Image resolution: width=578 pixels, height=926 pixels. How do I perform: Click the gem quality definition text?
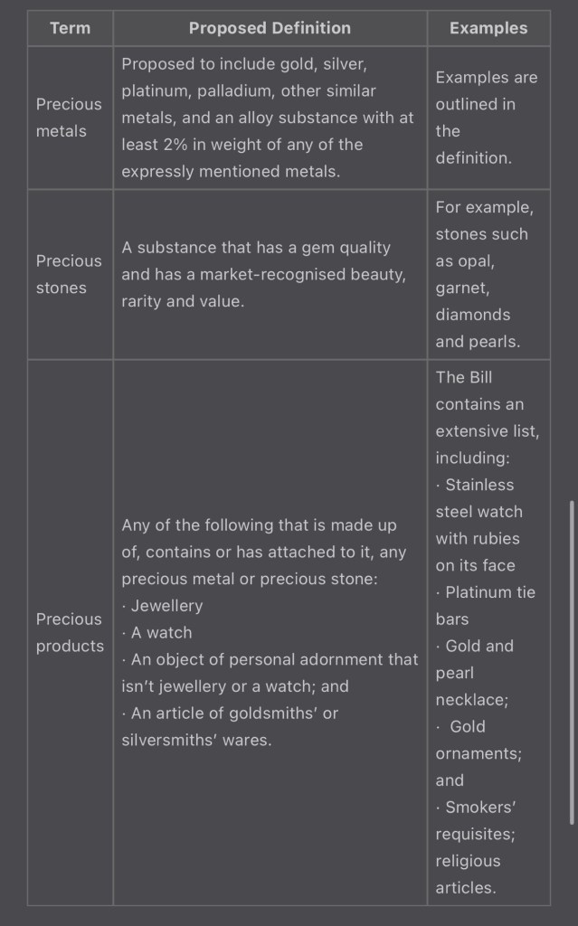pos(263,274)
